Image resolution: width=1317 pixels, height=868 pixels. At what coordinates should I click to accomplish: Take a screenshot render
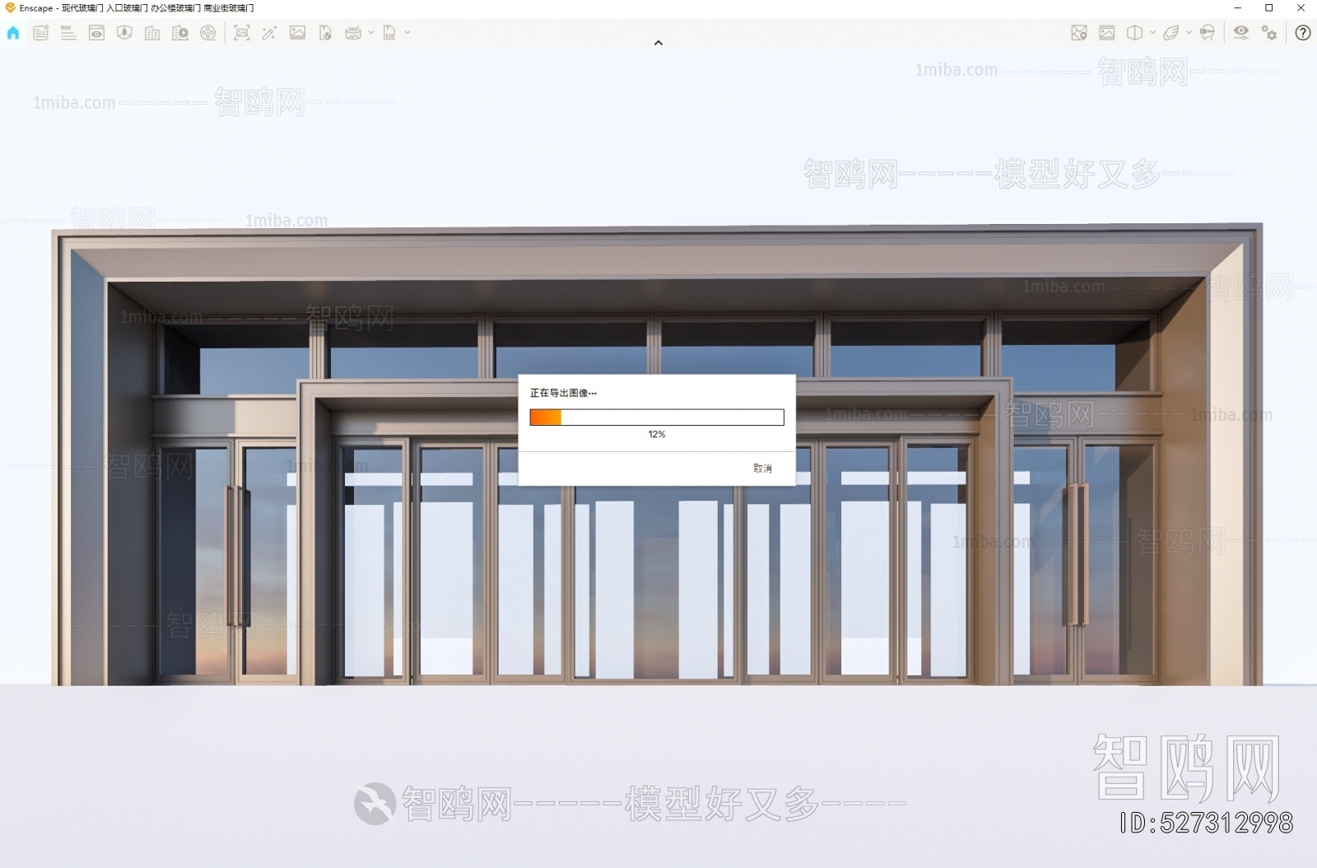click(x=241, y=33)
